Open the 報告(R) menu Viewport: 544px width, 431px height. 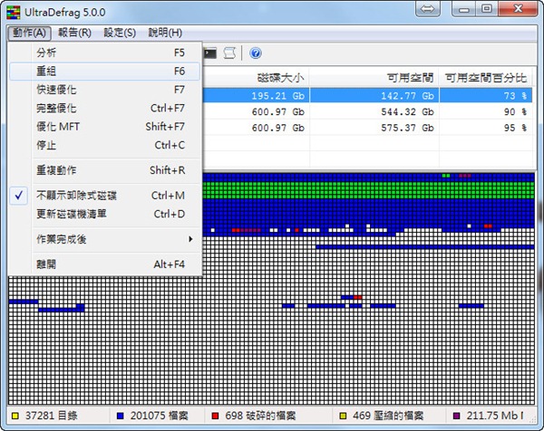pos(74,33)
